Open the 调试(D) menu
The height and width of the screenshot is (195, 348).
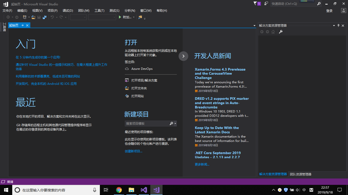click(x=68, y=11)
